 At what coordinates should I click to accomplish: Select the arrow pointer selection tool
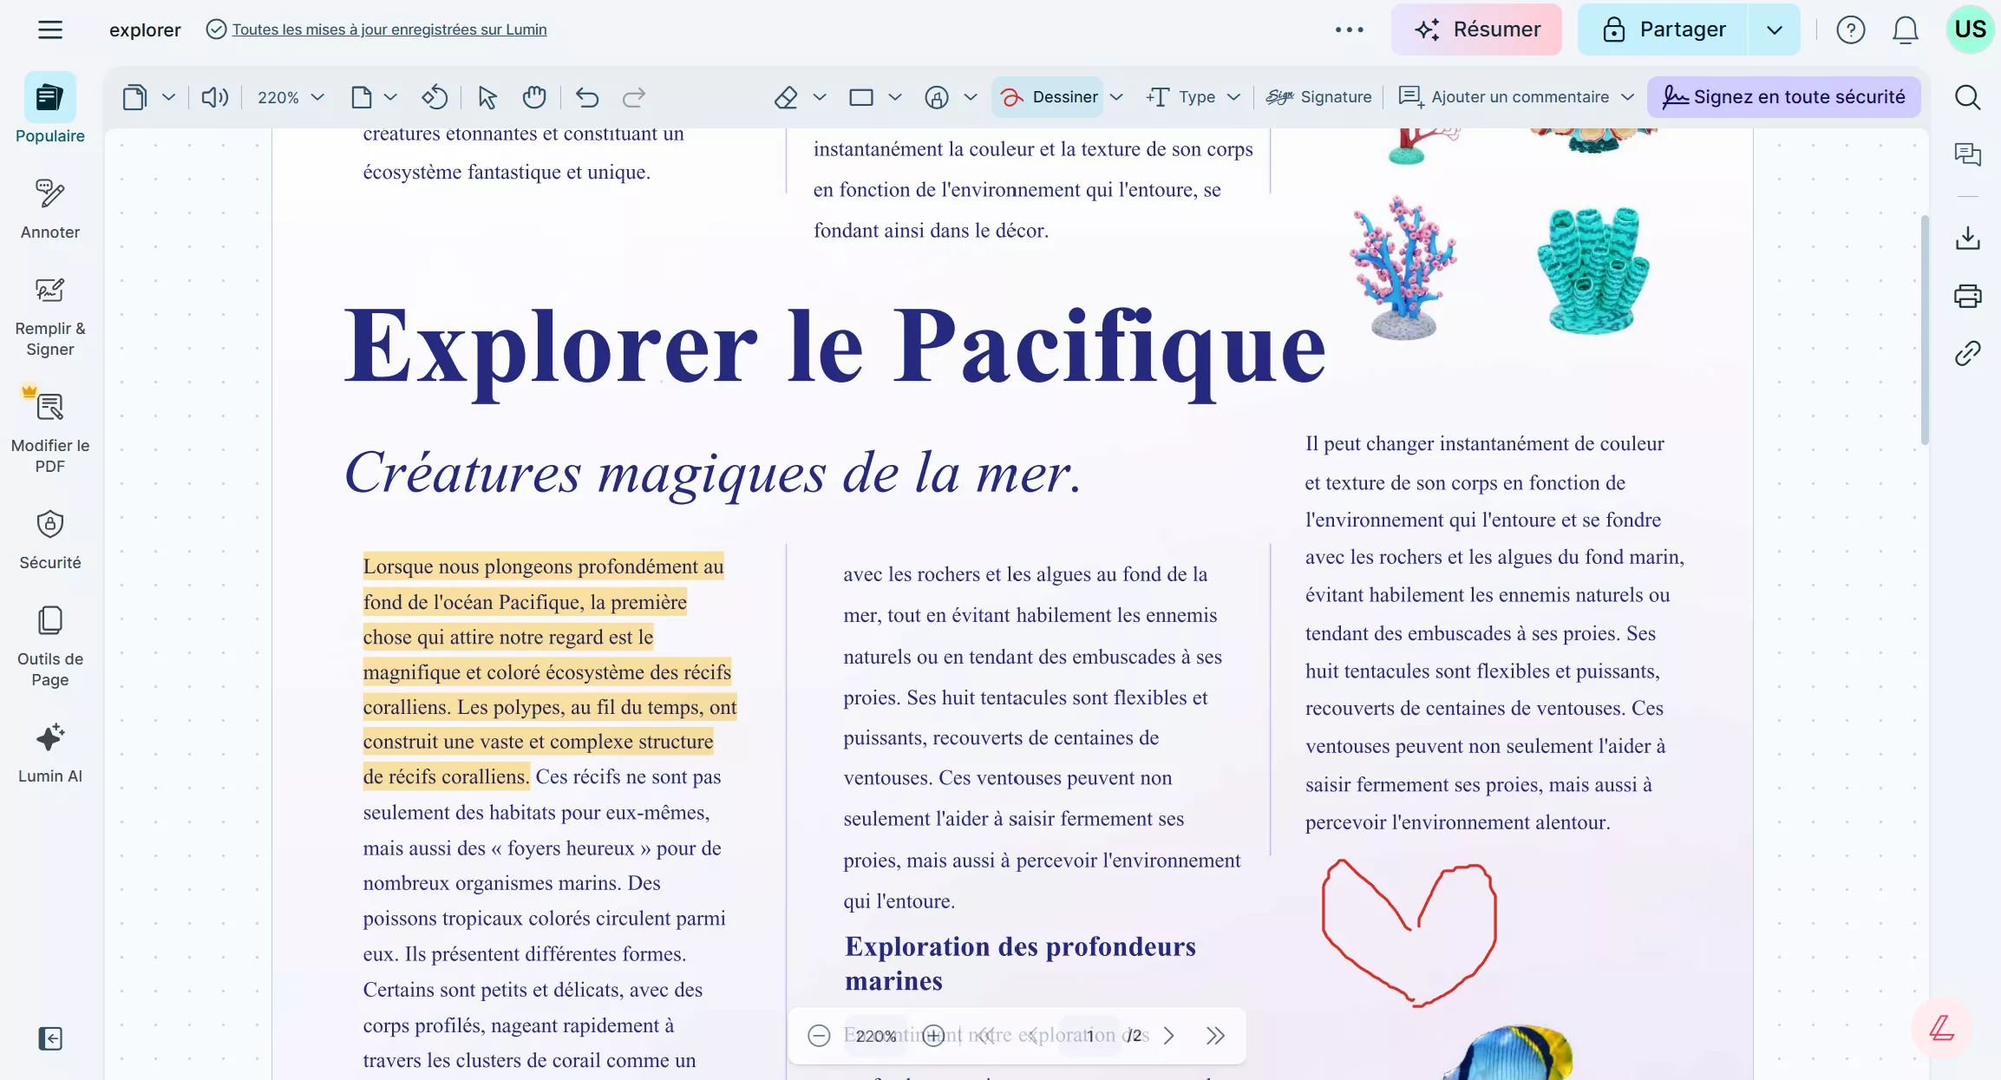tap(487, 97)
